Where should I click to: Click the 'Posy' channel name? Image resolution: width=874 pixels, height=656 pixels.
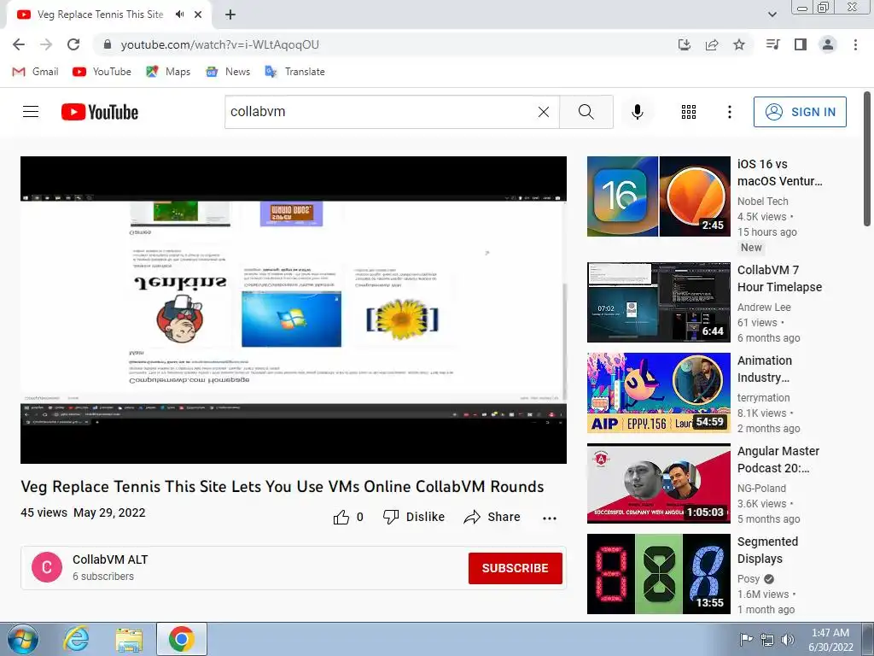[748, 578]
